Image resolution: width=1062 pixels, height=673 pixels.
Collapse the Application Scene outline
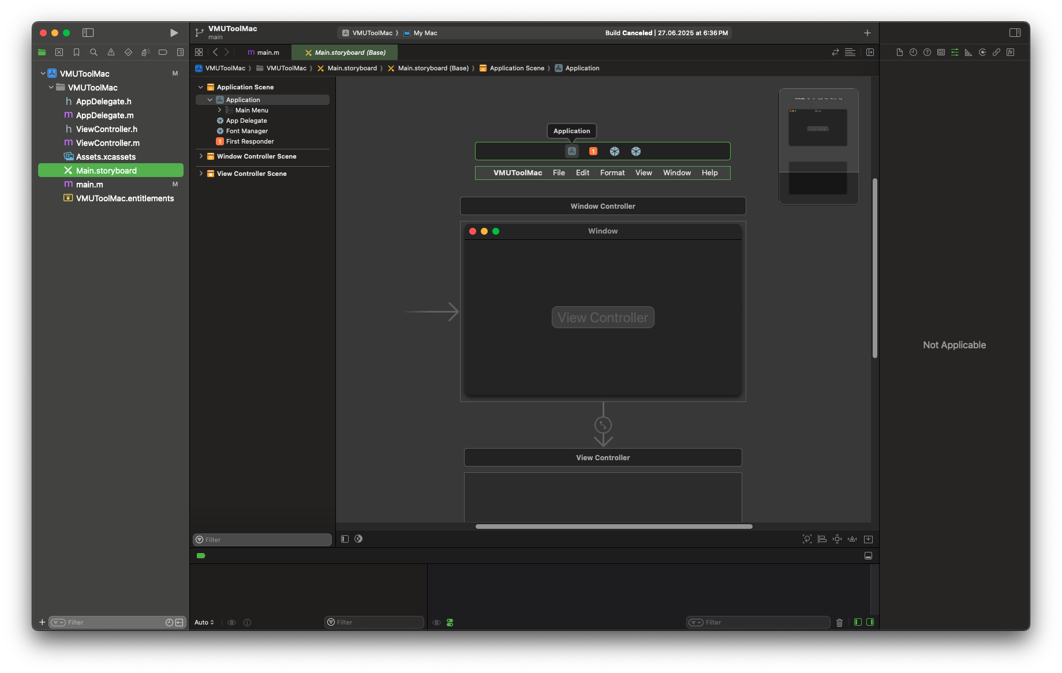(x=201, y=87)
